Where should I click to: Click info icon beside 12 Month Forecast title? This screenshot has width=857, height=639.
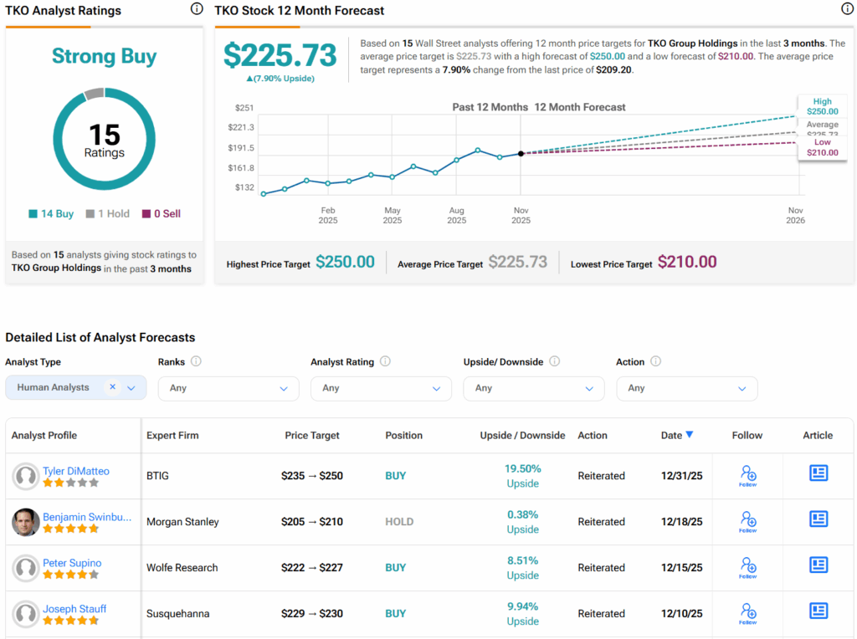coord(846,9)
